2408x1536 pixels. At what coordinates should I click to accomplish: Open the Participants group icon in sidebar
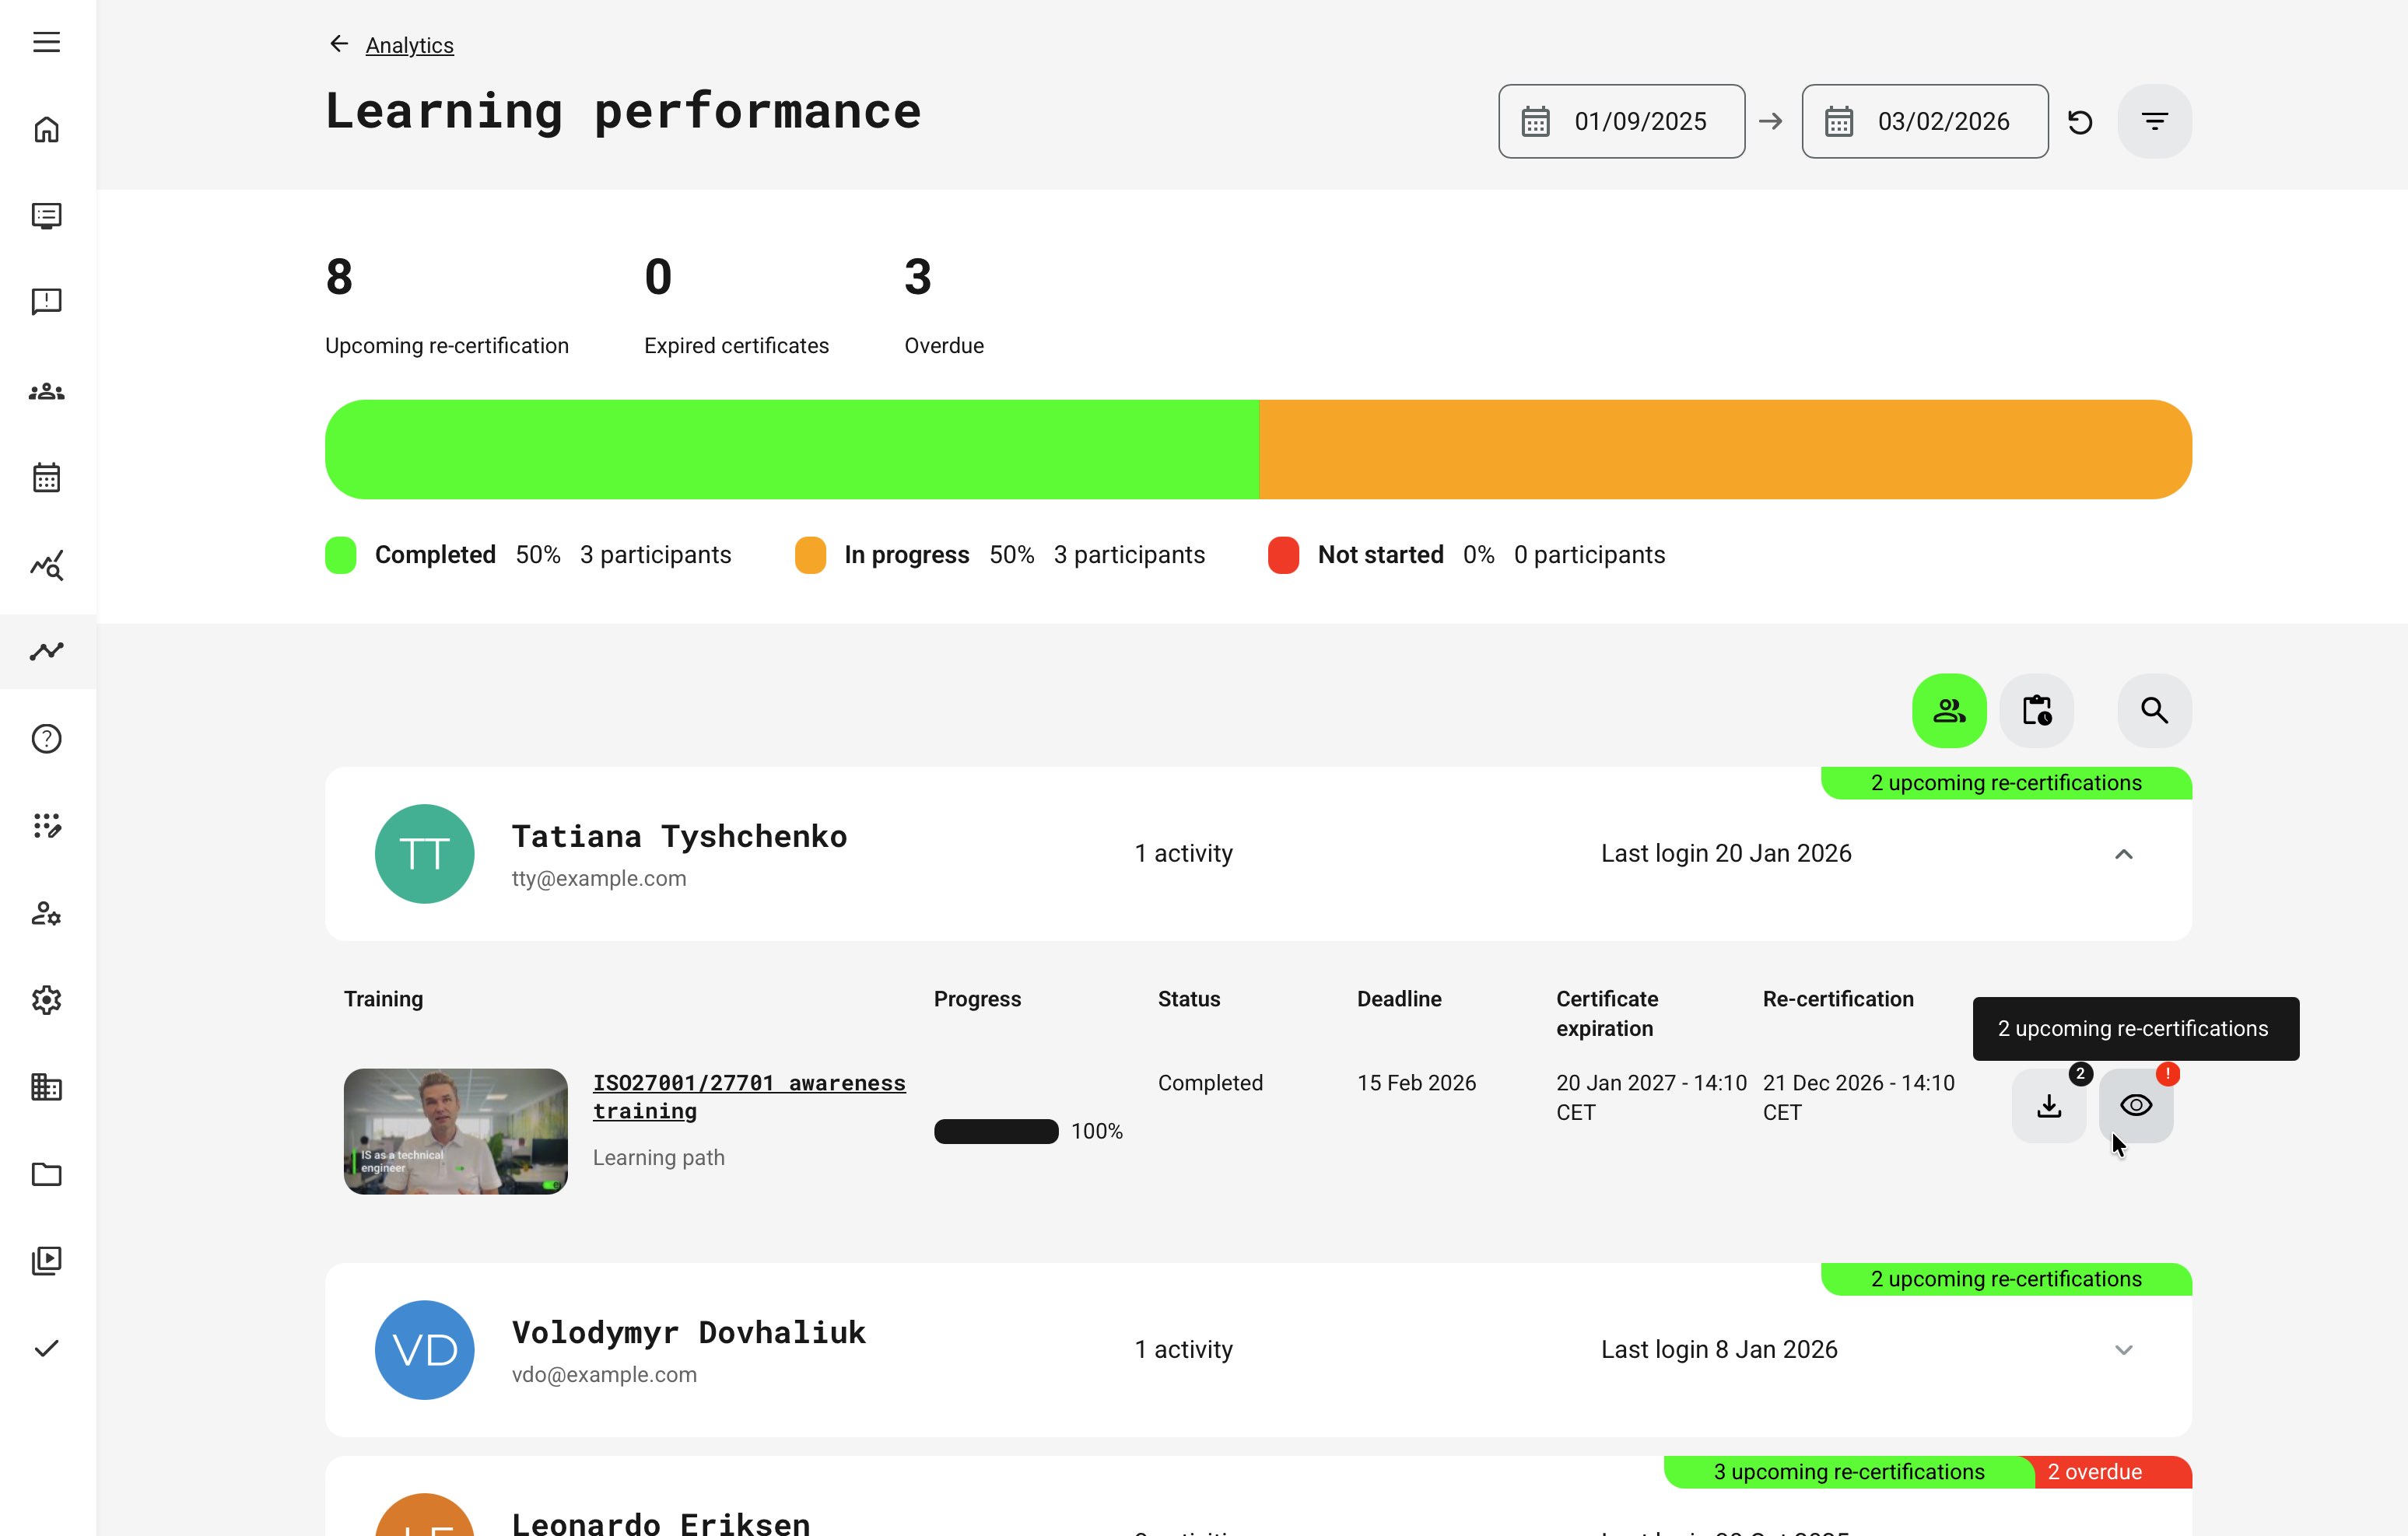click(x=47, y=392)
